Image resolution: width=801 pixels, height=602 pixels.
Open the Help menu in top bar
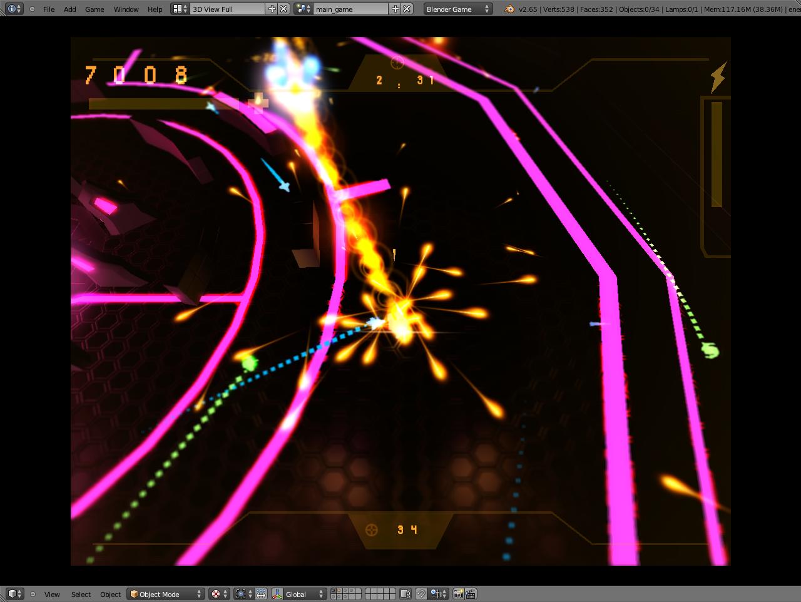pyautogui.click(x=155, y=9)
